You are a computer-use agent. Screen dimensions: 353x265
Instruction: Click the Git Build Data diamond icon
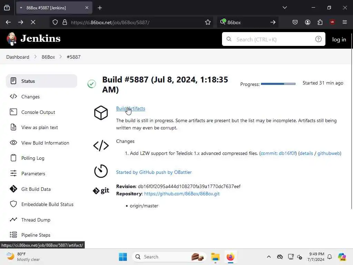[x=13, y=189]
